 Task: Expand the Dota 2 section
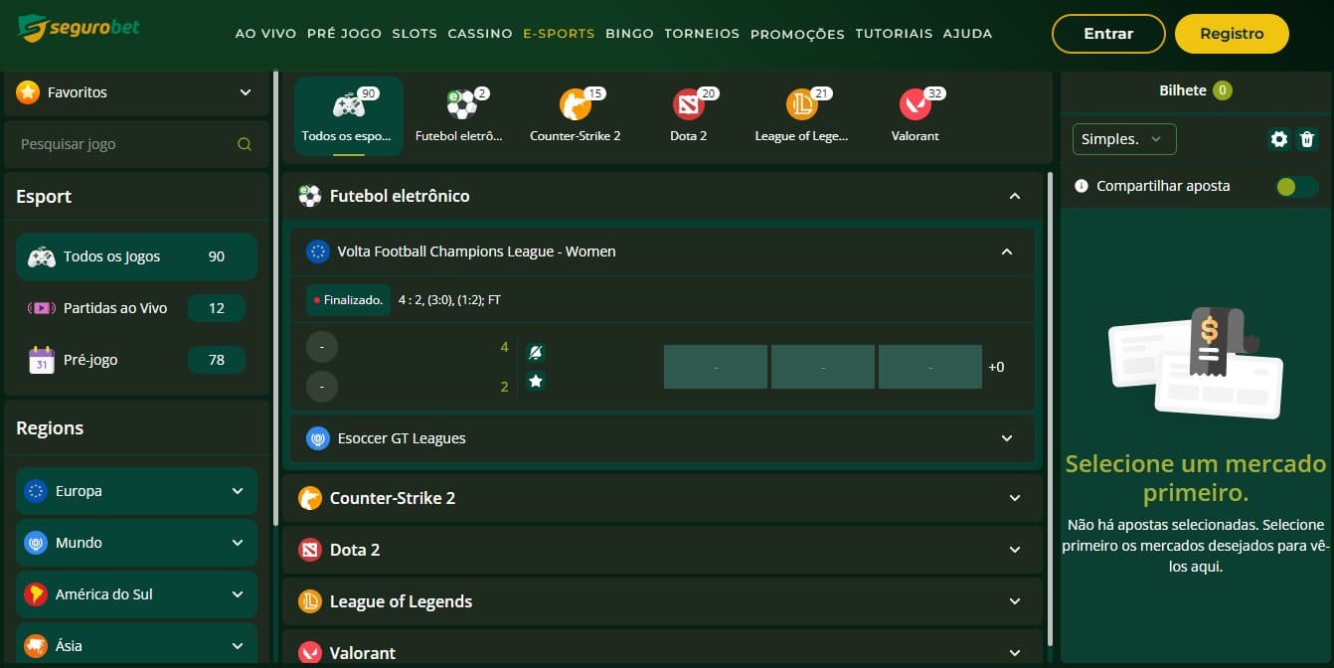(1015, 550)
